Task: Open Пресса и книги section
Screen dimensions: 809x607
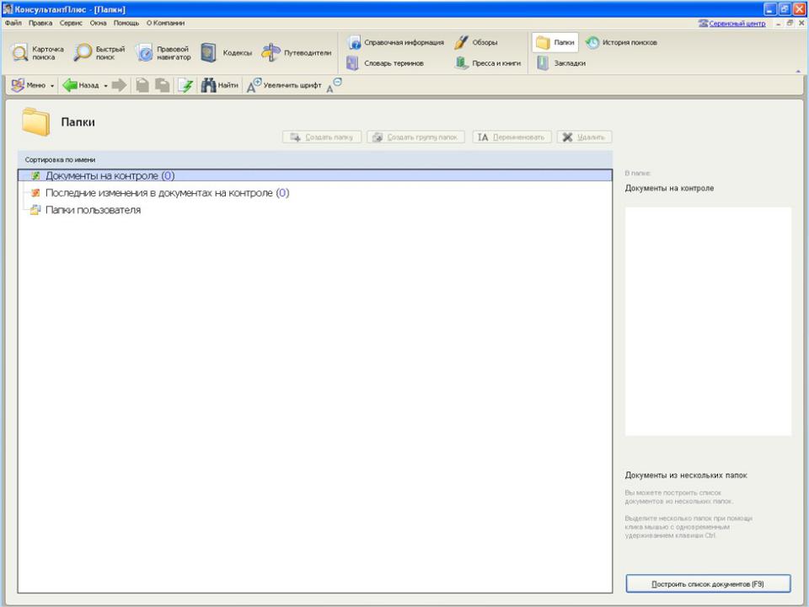Action: 488,63
